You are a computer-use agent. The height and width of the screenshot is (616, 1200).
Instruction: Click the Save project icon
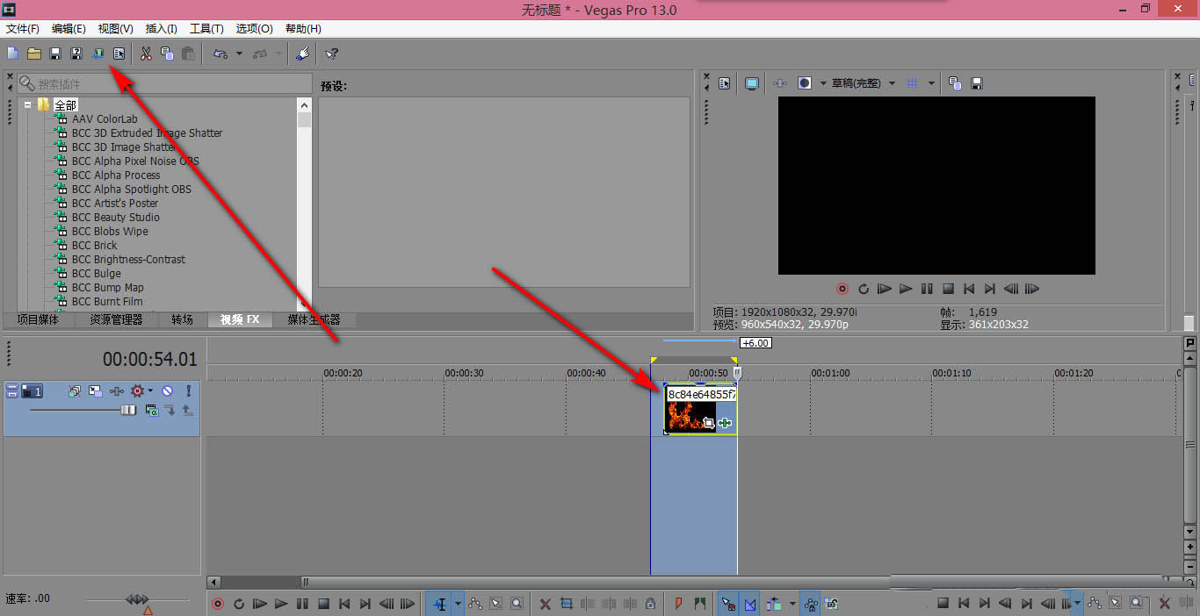coord(54,54)
